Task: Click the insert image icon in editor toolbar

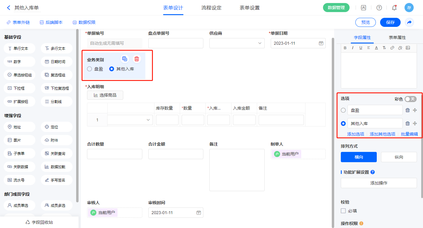Action: tap(408, 48)
